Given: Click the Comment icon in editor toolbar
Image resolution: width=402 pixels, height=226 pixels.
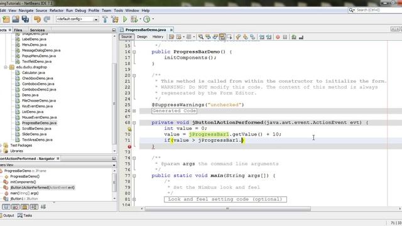Looking at the screenshot, I should [x=294, y=37].
